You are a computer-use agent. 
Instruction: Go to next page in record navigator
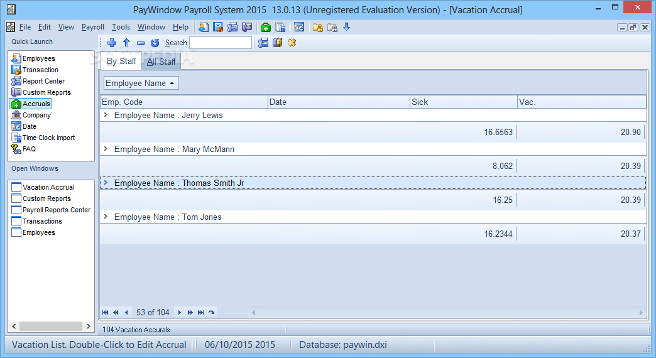tap(190, 312)
